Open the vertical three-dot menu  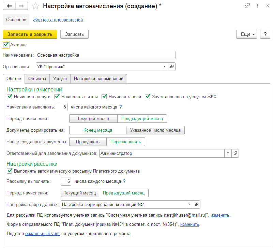(x=257, y=6)
